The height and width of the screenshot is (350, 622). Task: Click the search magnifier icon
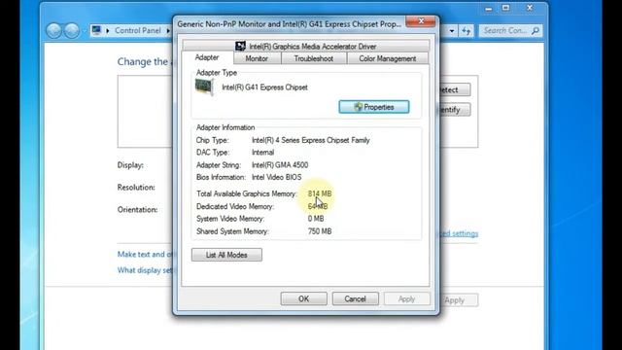tap(536, 30)
